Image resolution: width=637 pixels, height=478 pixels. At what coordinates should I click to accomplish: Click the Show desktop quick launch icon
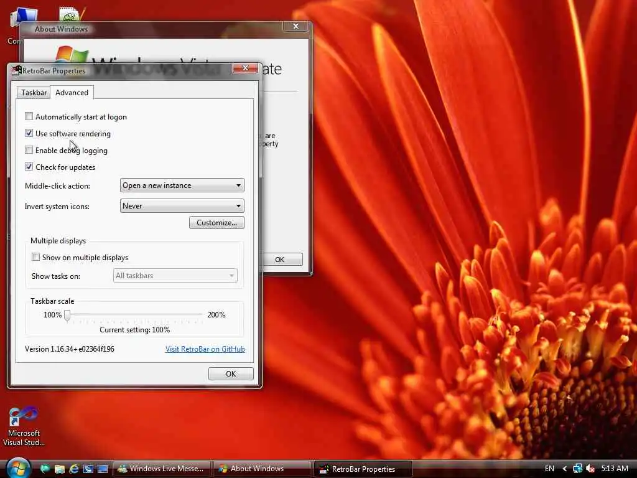click(103, 469)
